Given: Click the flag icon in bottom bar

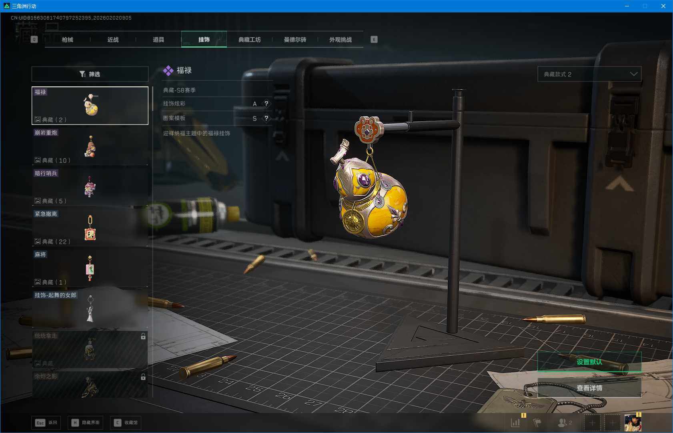Looking at the screenshot, I should click(x=537, y=422).
